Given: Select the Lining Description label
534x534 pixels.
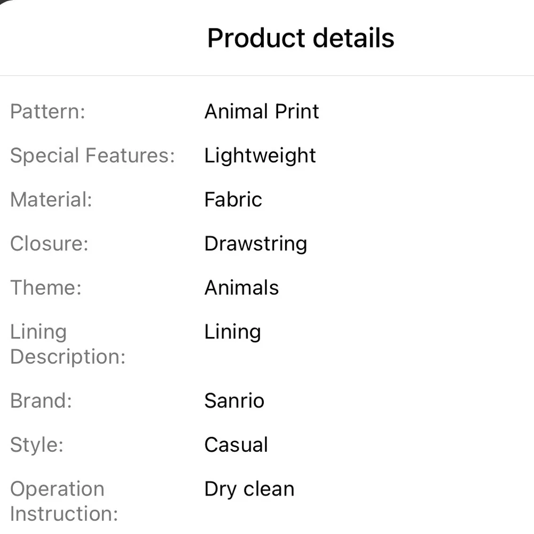Looking at the screenshot, I should (68, 344).
